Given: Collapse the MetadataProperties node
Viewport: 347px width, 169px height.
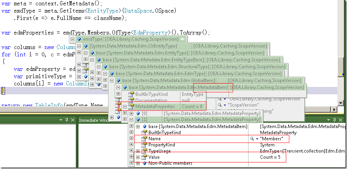Looking at the screenshot, I should [x=125, y=107].
